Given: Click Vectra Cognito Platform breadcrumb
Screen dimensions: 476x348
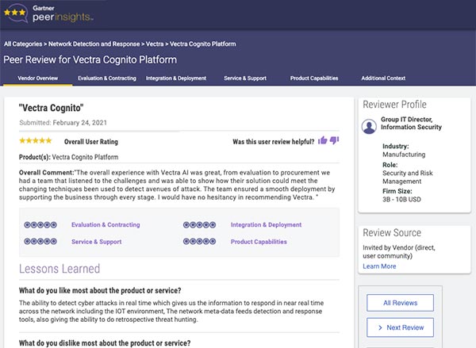Looking at the screenshot, I should click(203, 44).
